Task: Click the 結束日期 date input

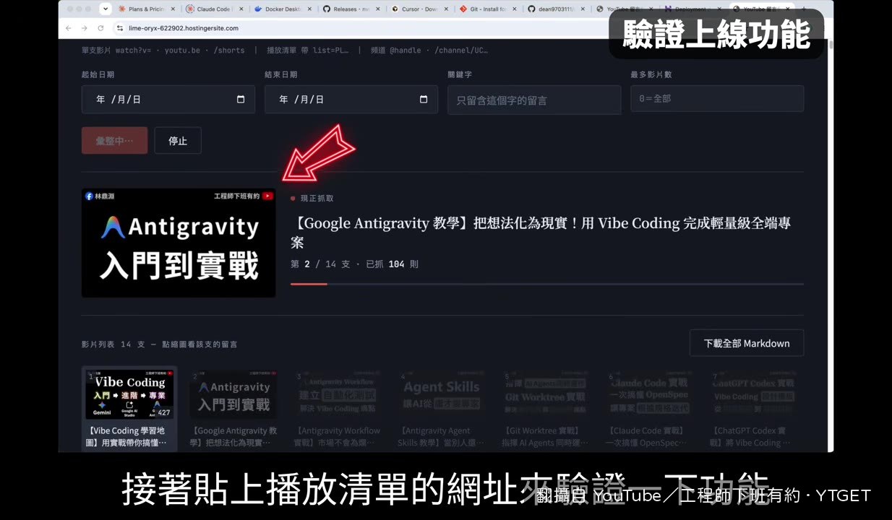Action: click(x=351, y=100)
